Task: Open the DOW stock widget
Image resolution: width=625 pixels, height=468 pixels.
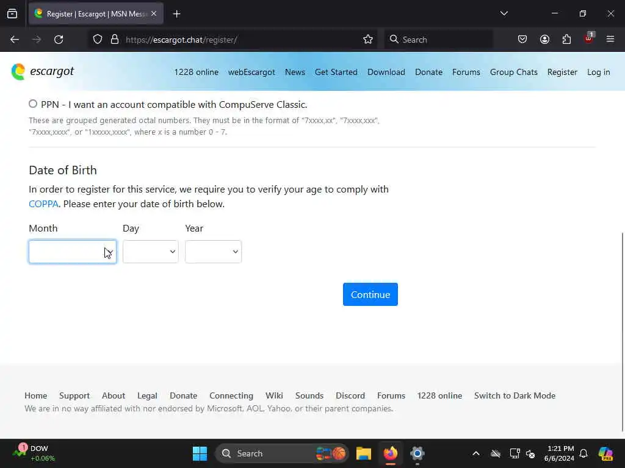Action: (x=34, y=453)
